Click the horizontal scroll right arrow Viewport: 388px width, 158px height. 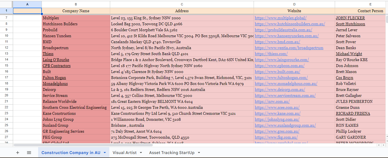click(383, 145)
